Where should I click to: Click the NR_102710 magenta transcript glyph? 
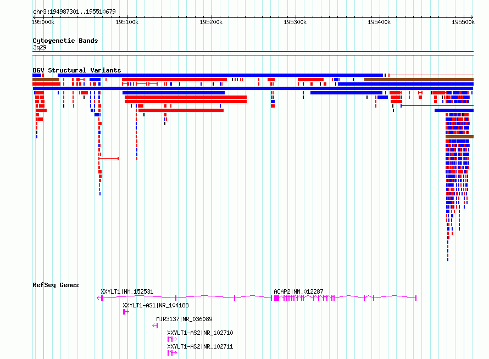172,339
